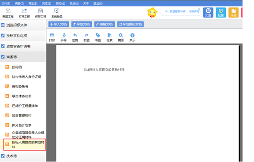Select 授权委托书 in the sidebar tree
Screen dimensions: 254x162
pos(20,86)
